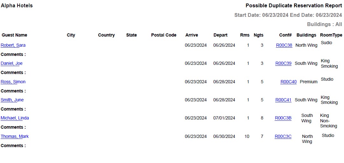Click the RoomType column header

[x=331, y=35]
